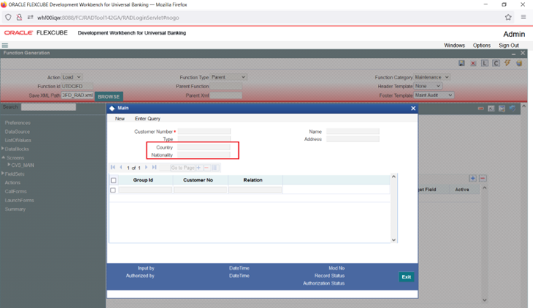Click the calendar preview icon in the dark strip
The image size is (533, 308).
pyautogui.click(x=501, y=109)
